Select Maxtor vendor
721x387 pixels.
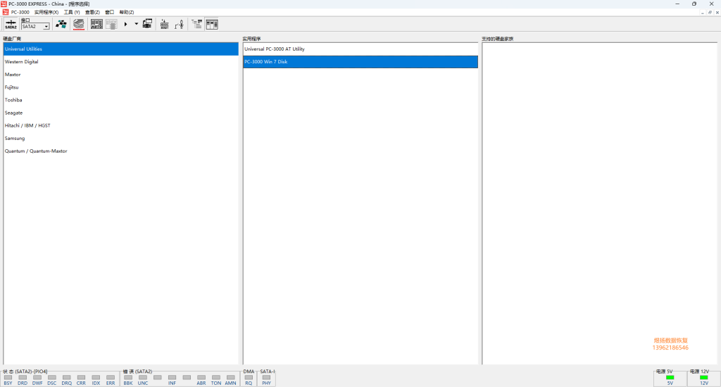coord(121,75)
